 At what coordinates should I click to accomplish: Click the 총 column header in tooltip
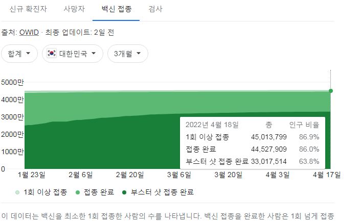(268, 125)
